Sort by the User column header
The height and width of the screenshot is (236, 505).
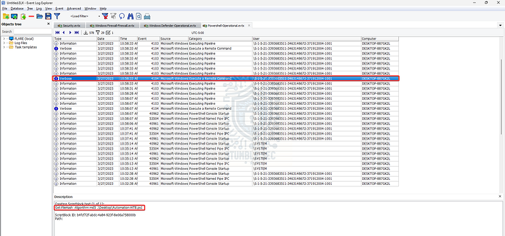[307, 38]
